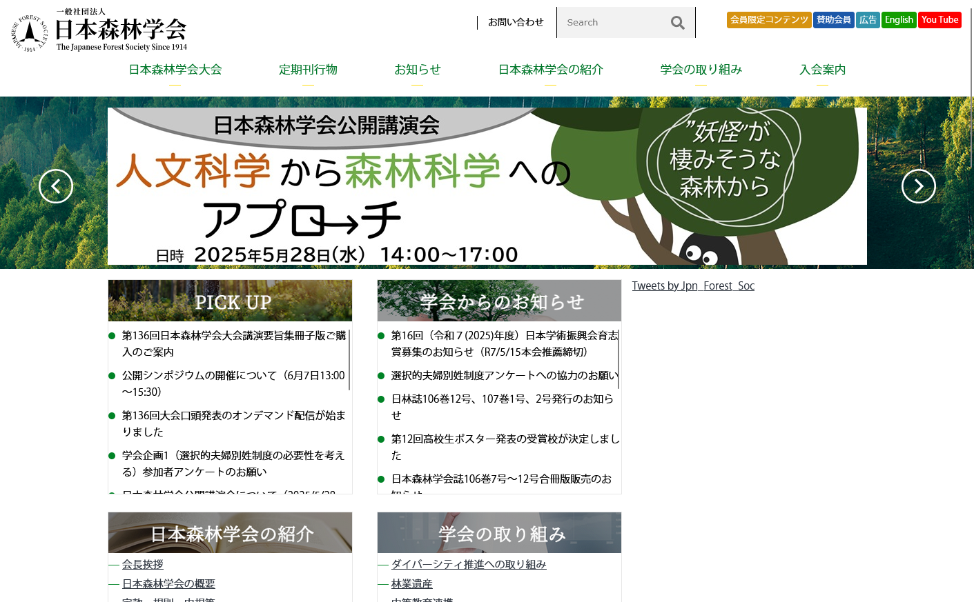
Task: Advance to next carousel slide
Action: [918, 186]
